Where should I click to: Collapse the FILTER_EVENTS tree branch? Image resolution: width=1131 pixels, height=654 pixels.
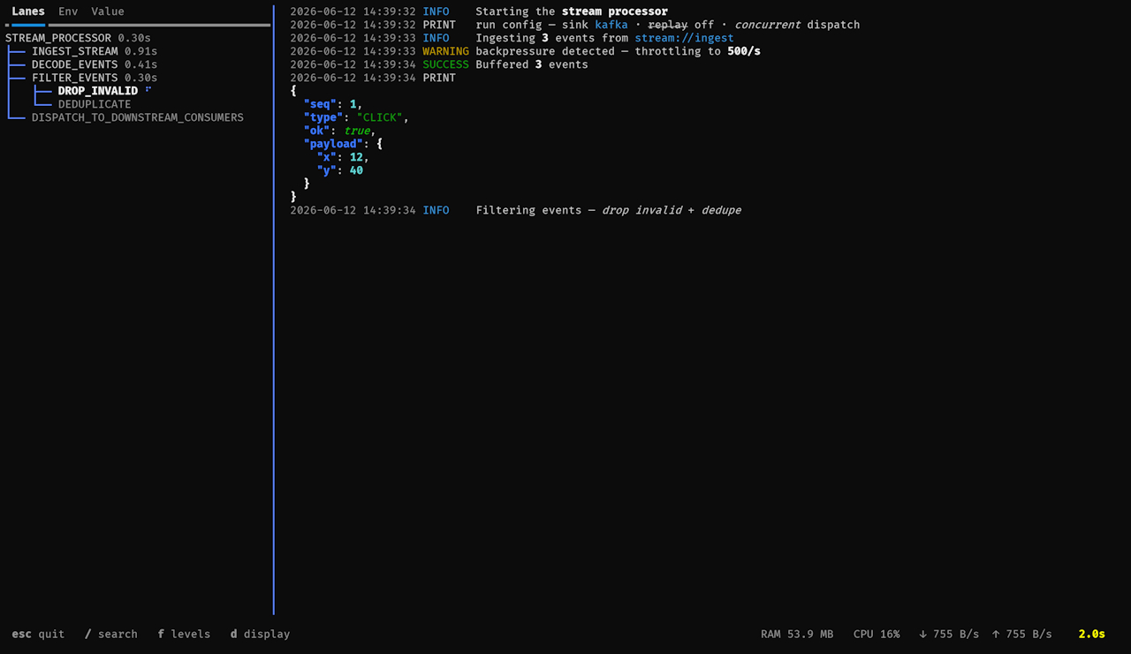tap(95, 78)
